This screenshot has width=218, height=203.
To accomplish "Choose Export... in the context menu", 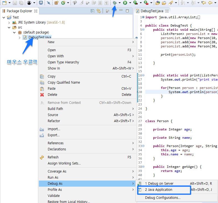I will pos(88,135).
